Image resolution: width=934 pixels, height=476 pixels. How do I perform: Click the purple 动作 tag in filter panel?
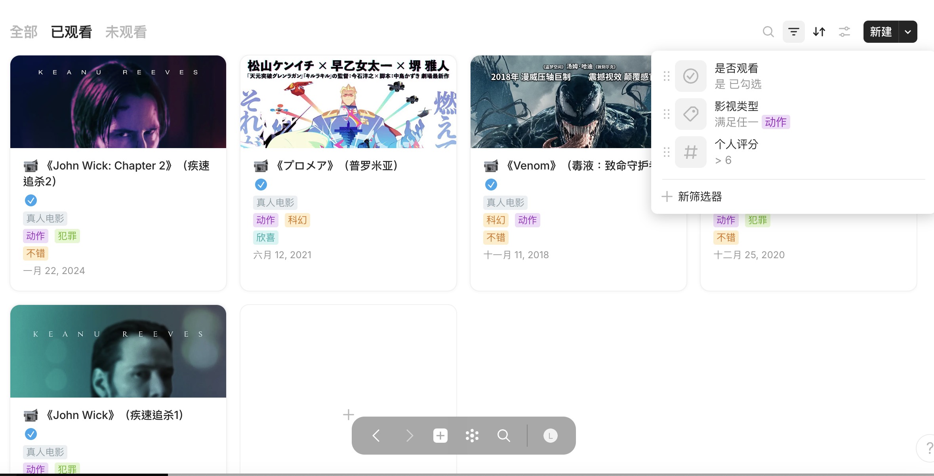[775, 122]
